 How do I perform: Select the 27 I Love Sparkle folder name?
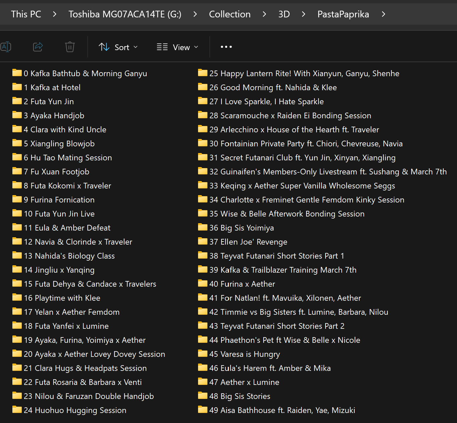click(266, 102)
